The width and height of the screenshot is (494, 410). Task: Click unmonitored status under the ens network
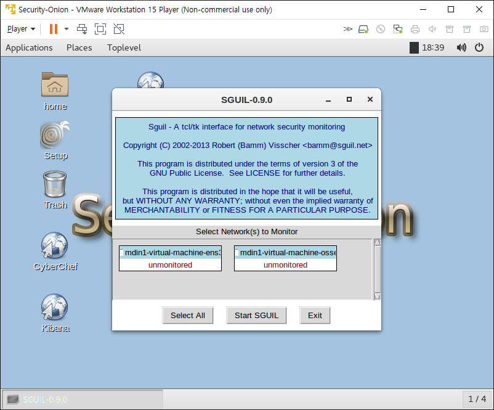(x=170, y=265)
